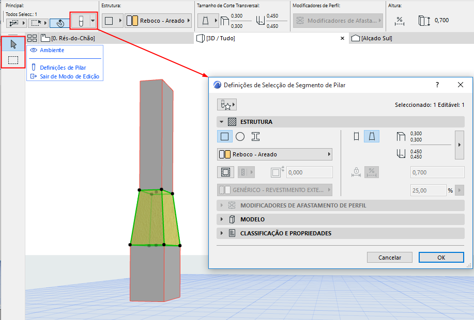
Task: Click the MODELO panel icon
Action: click(232, 219)
